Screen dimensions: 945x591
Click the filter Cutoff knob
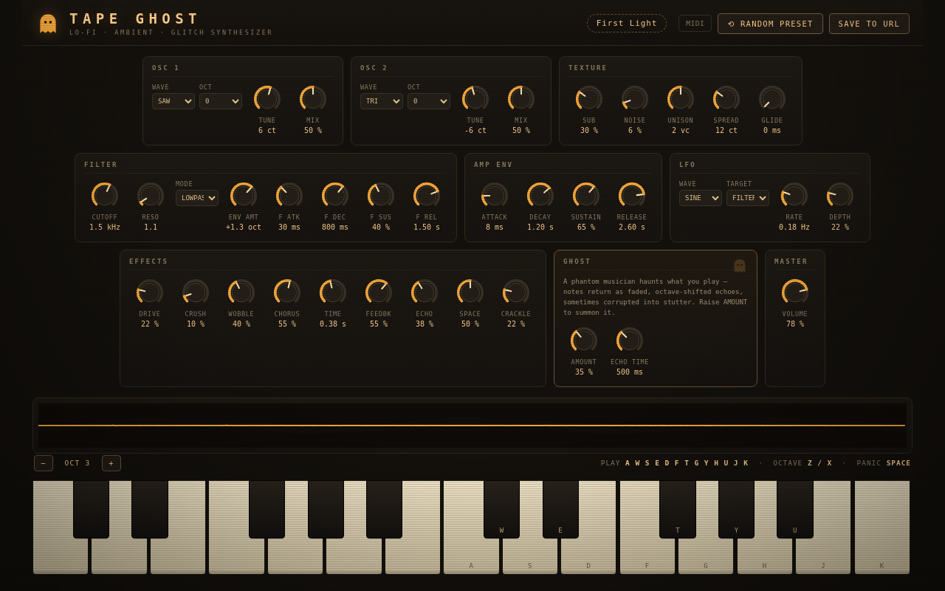[x=105, y=196]
